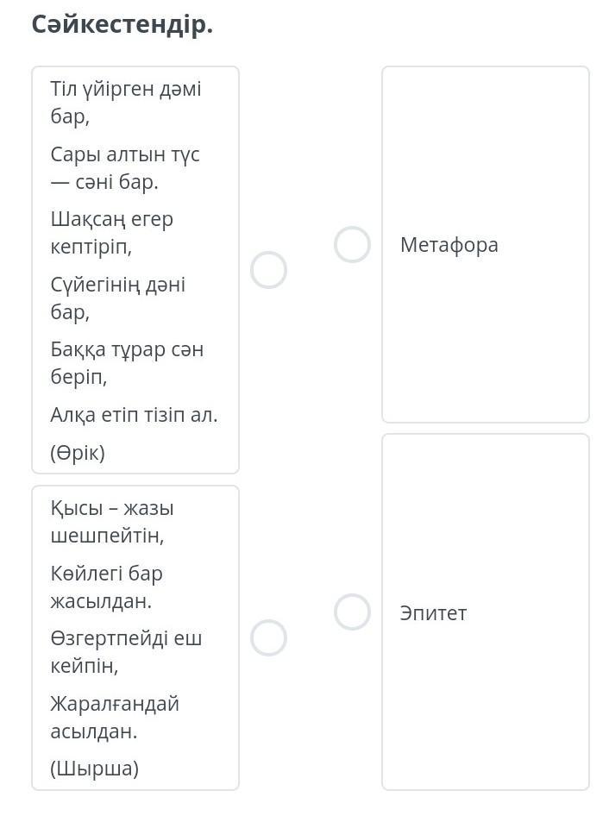
Task: Click the (Өрік) answer caption
Action: coord(78,453)
